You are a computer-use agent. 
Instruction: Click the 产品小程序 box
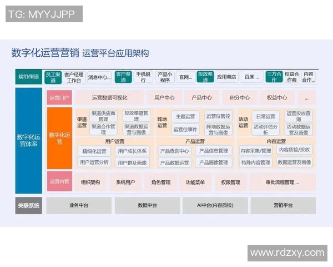coord(165,77)
